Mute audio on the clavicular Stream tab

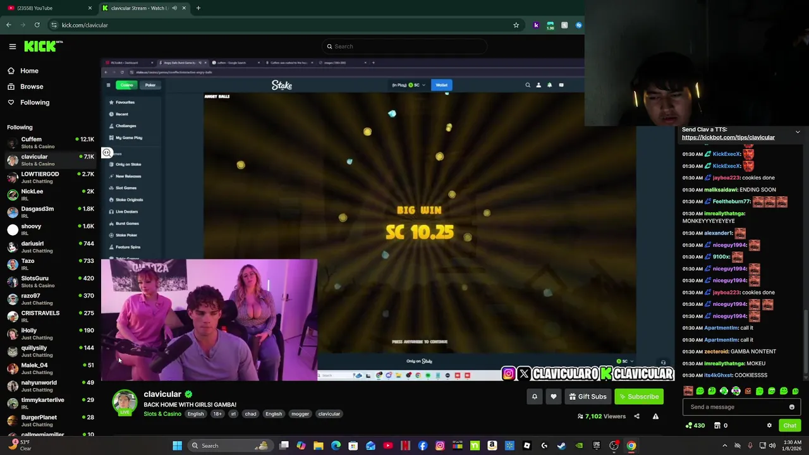point(174,8)
